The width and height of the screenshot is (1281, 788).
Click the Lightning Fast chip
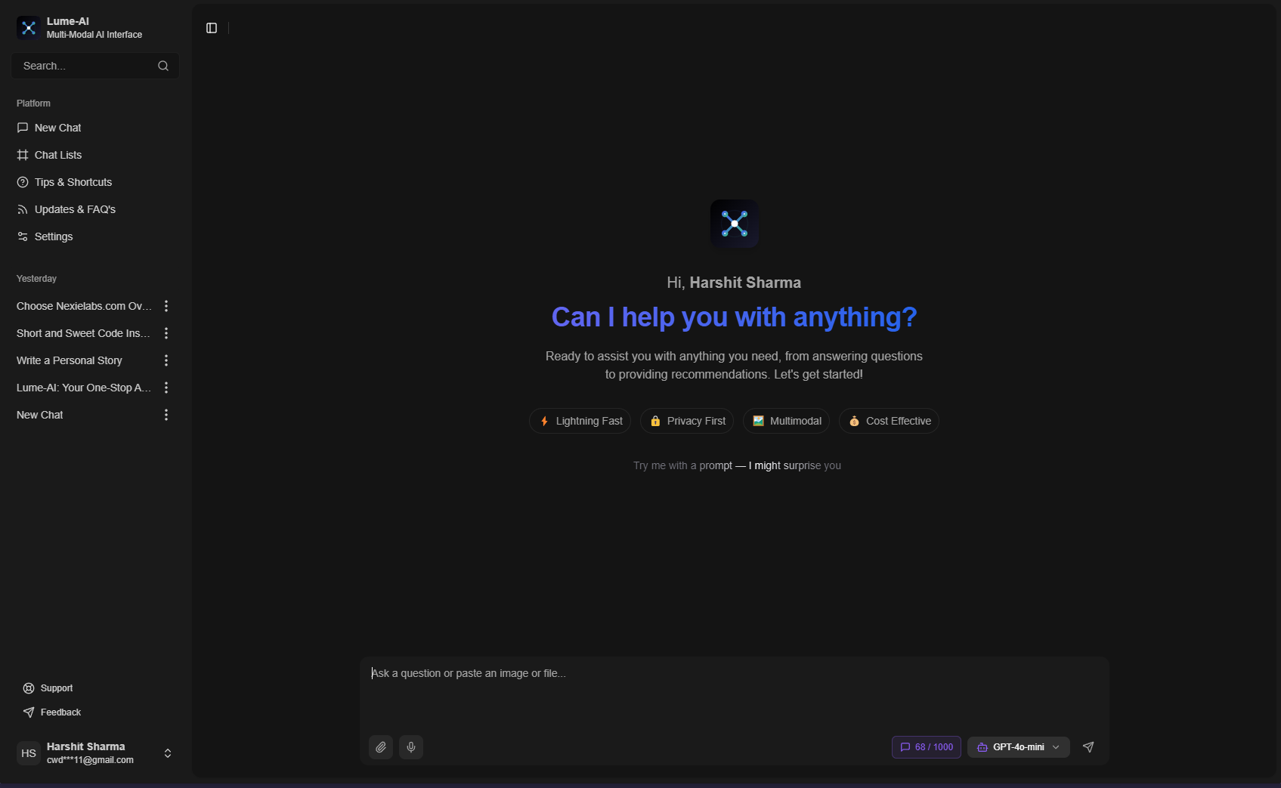pos(580,421)
